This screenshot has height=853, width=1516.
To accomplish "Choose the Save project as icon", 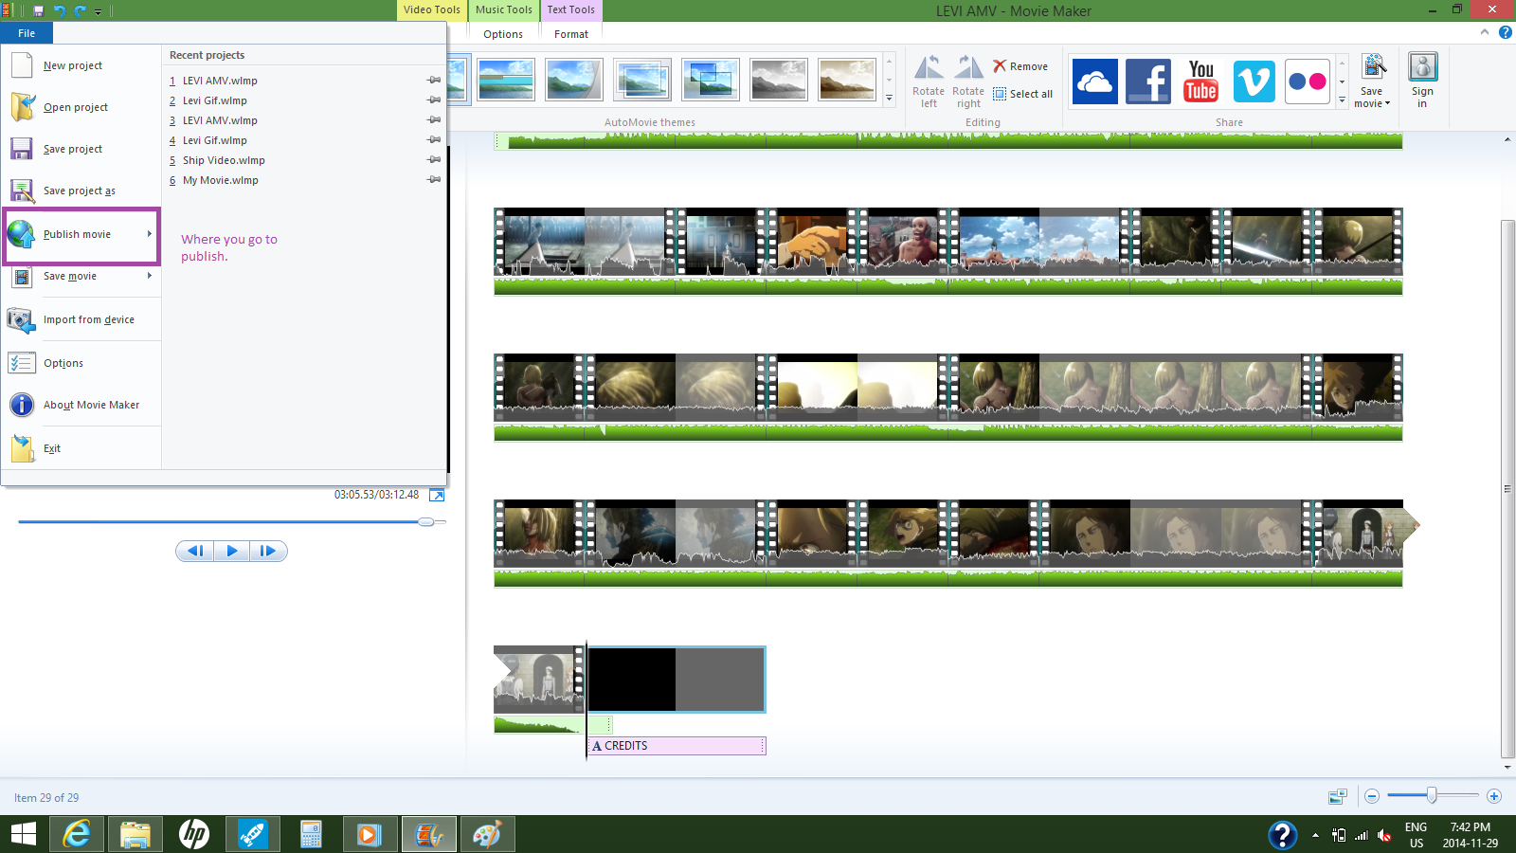I will pyautogui.click(x=23, y=191).
